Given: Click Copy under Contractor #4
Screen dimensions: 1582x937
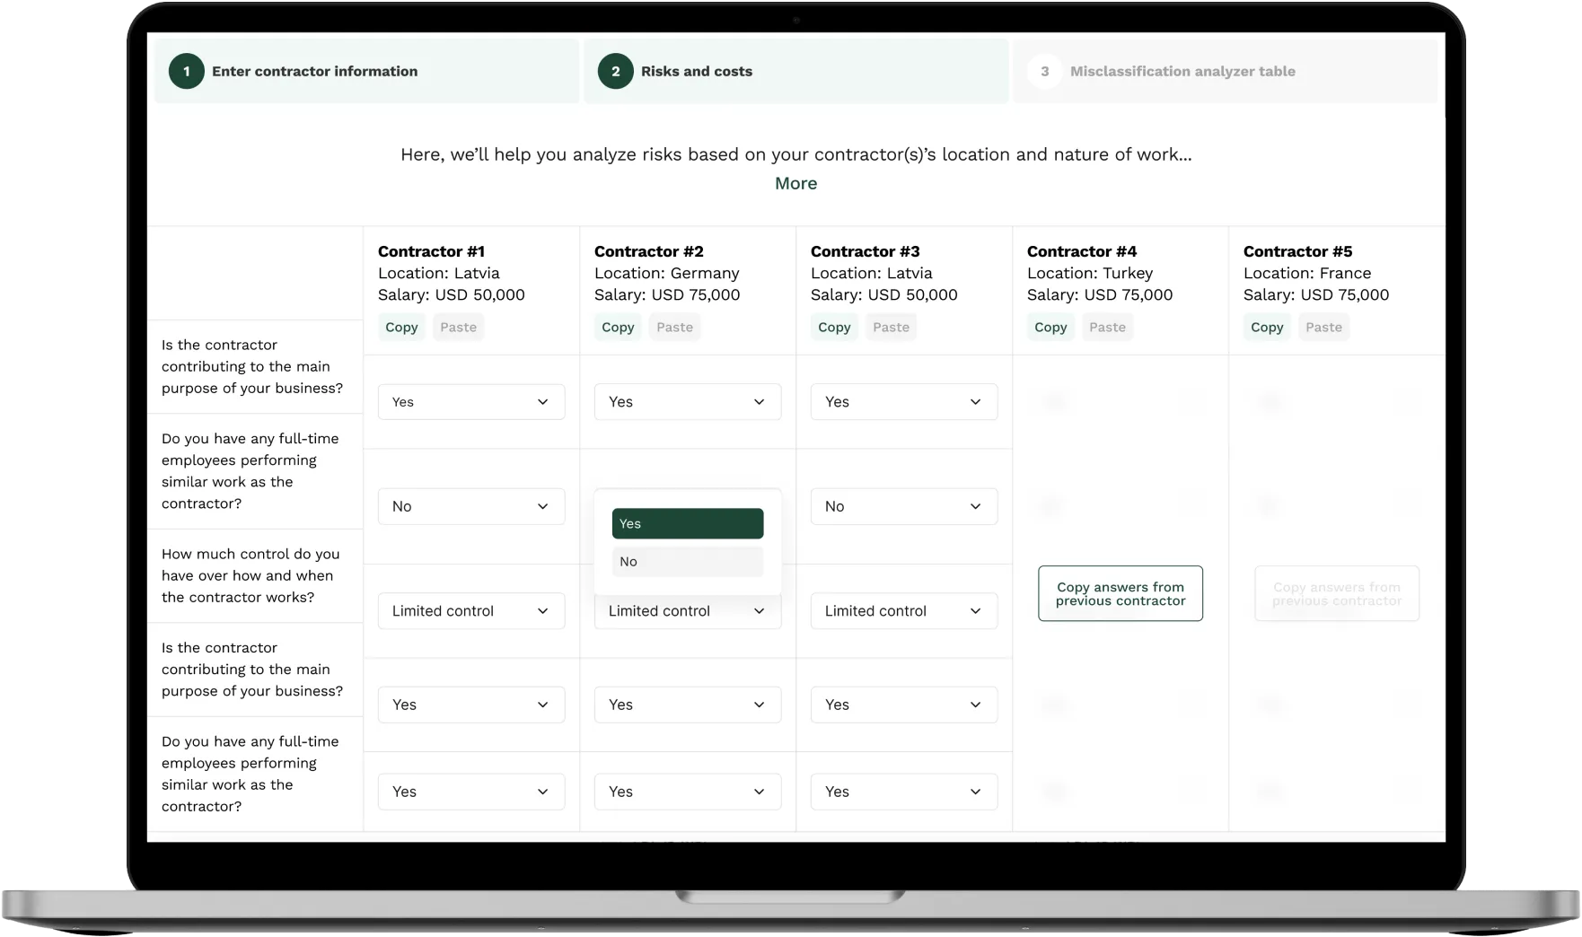Looking at the screenshot, I should click(1050, 327).
